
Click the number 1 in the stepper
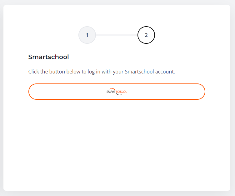(x=87, y=35)
